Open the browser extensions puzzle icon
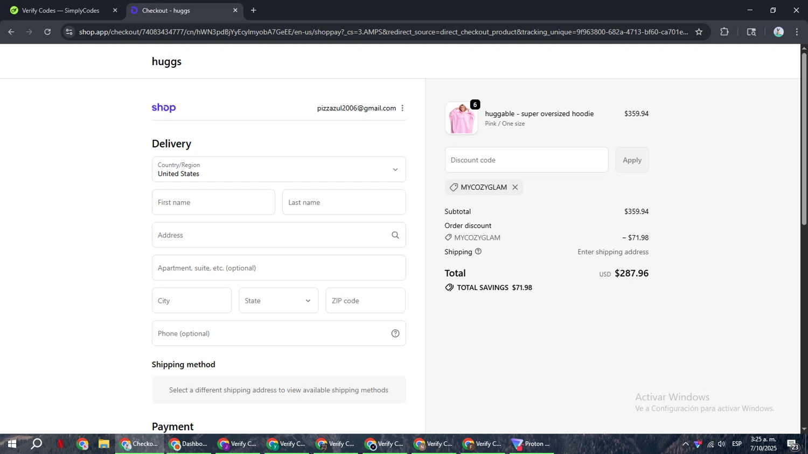The height and width of the screenshot is (454, 808). coord(725,32)
